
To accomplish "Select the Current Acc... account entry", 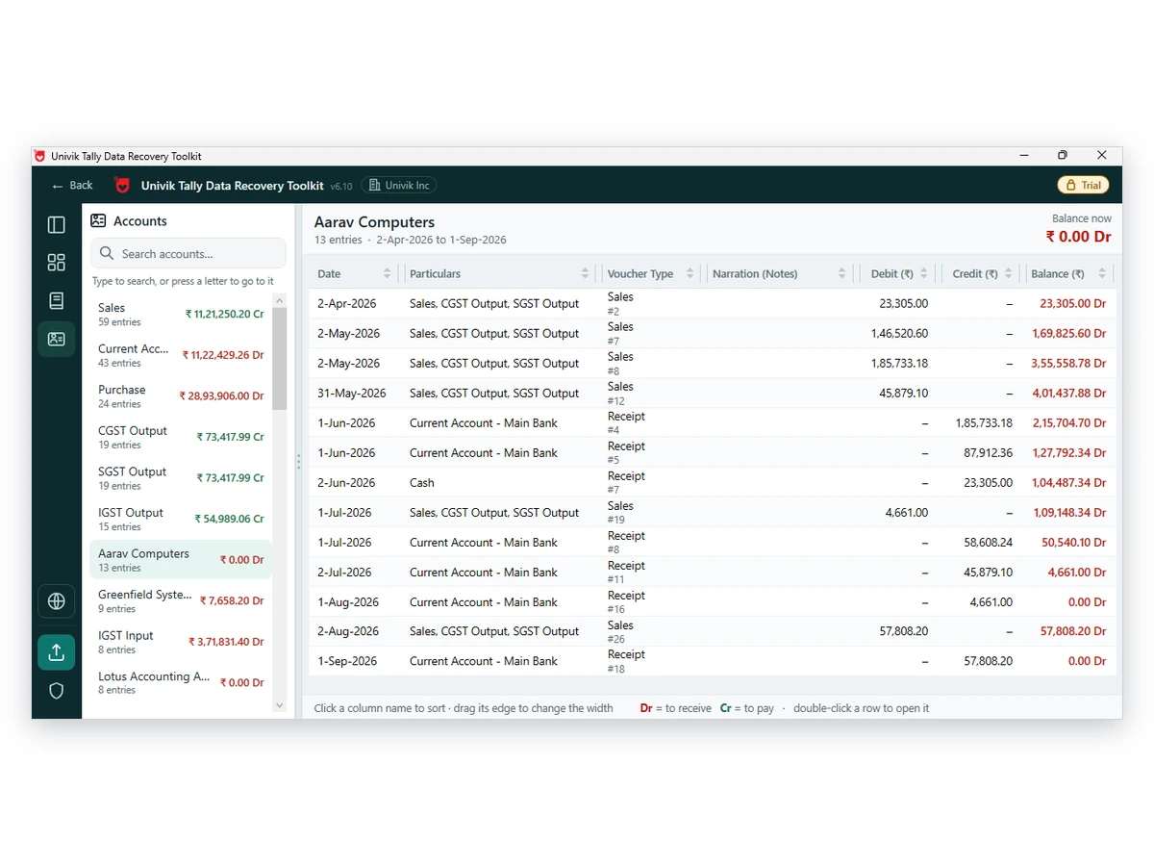I will pos(181,355).
